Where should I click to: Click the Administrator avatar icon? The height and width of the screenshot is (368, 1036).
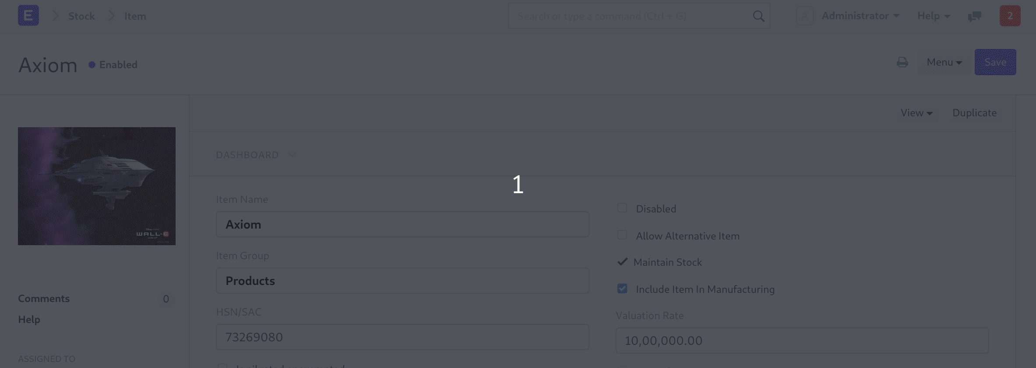tap(804, 16)
